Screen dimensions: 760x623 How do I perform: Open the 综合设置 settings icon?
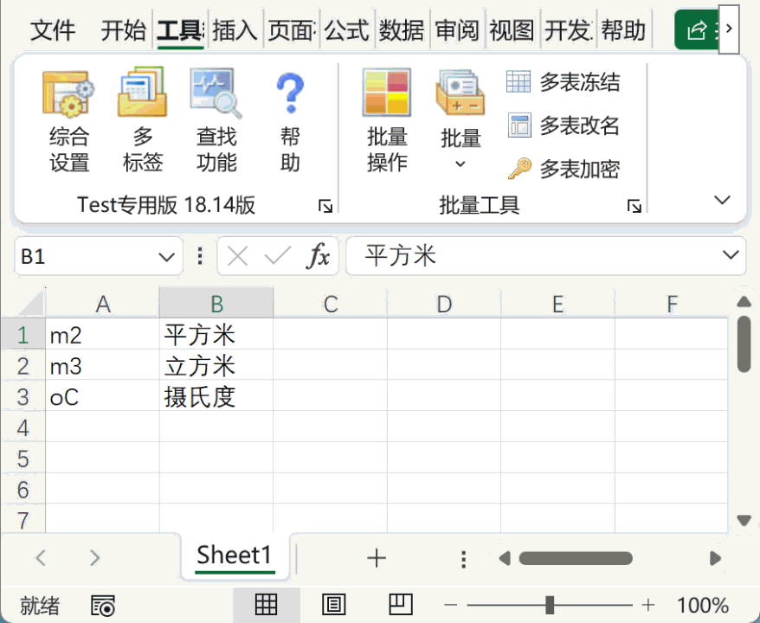point(69,95)
